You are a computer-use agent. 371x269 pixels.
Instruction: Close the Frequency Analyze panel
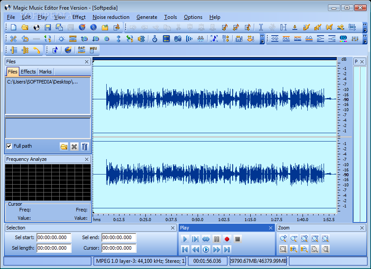click(86, 159)
